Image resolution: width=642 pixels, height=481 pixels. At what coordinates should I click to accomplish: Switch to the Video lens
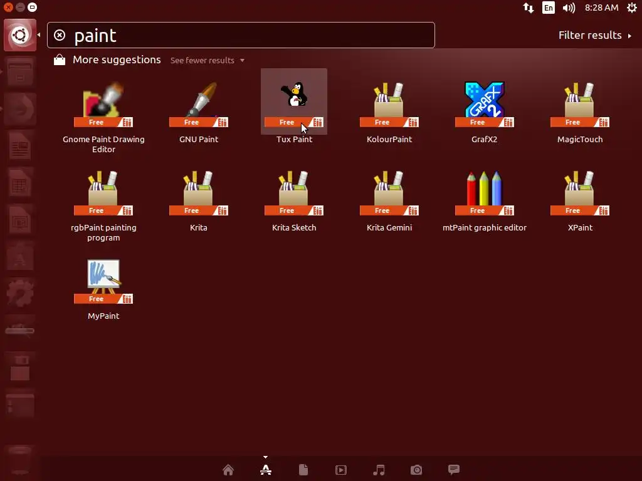point(341,470)
